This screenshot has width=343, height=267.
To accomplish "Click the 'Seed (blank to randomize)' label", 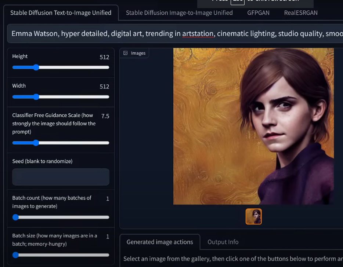I will [42, 161].
